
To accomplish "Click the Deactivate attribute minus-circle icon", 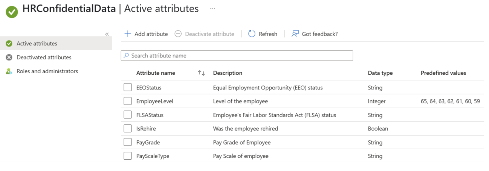I will click(178, 34).
